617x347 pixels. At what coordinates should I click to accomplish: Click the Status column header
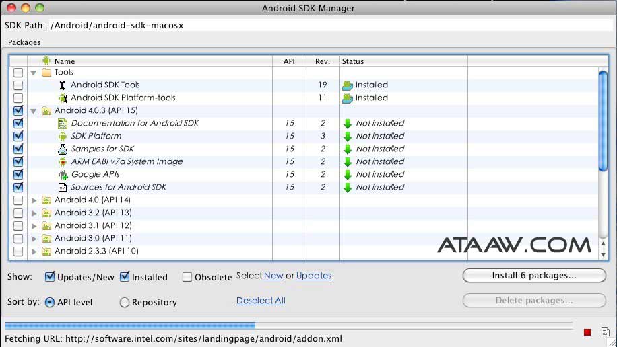click(403, 61)
